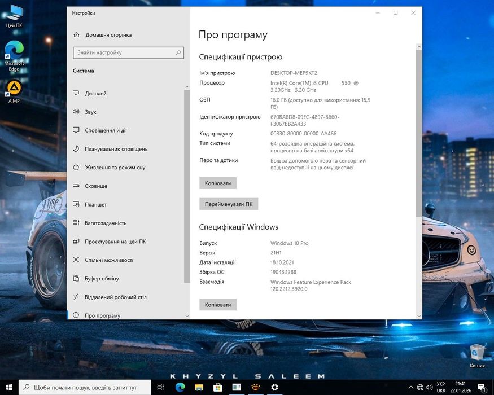Click content pane scroll-up arrow

[x=419, y=46]
